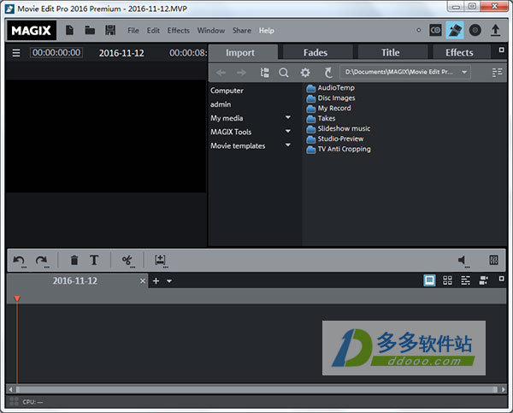
Task: Select the 2016-11-12 movie tab
Action: coord(75,280)
